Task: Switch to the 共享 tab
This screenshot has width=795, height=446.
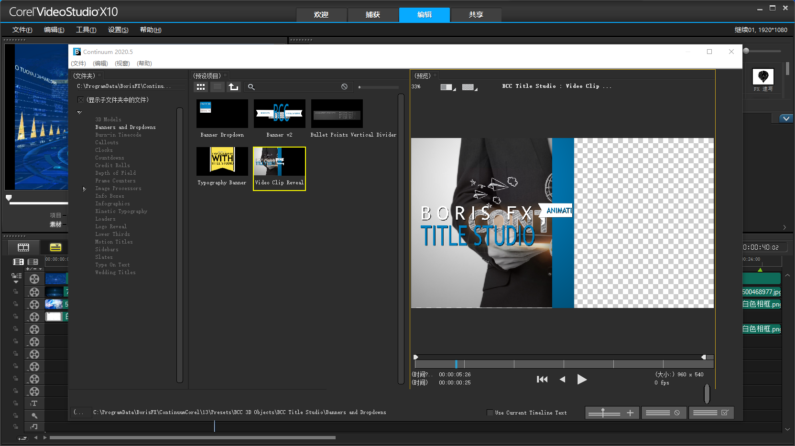Action: tap(476, 15)
